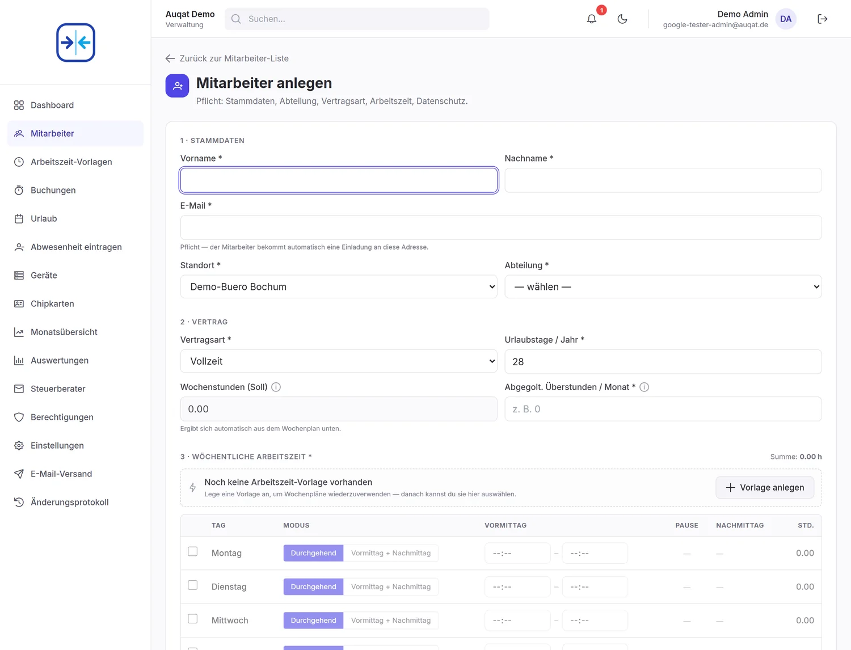Screen dimensions: 851x650
Task: Go back via Zurück zur Mitarbeiter-Liste
Action: pos(227,58)
